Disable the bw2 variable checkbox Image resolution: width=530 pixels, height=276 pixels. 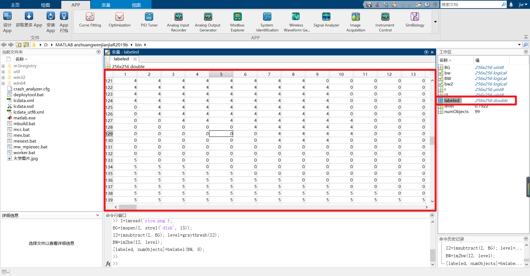pos(441,84)
